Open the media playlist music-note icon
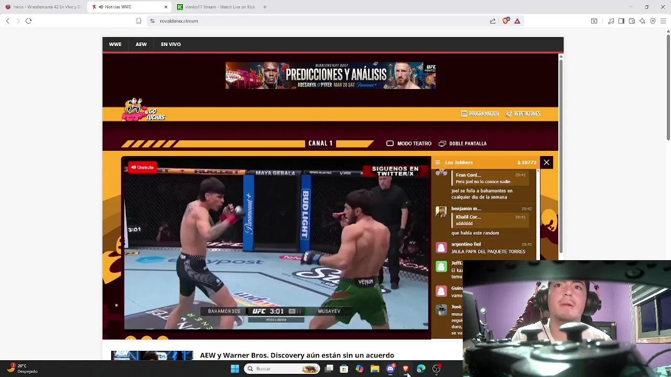 click(611, 21)
